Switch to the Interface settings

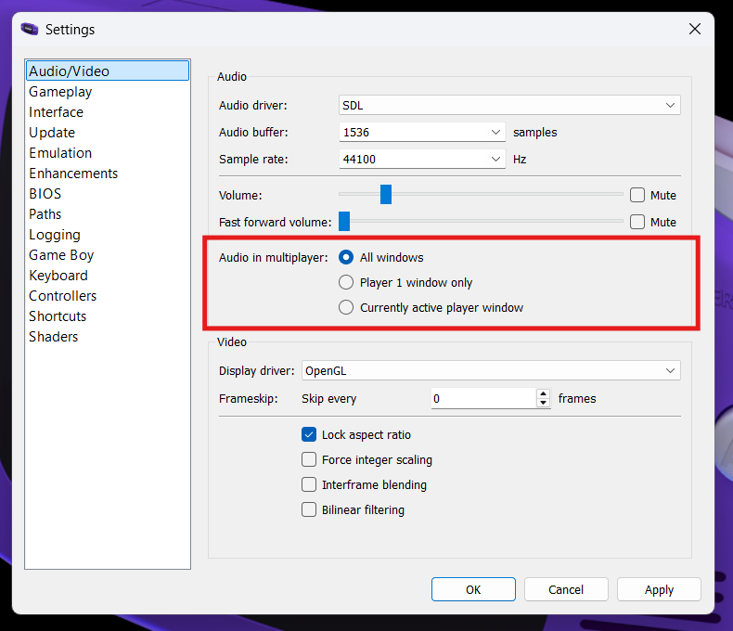click(108, 112)
